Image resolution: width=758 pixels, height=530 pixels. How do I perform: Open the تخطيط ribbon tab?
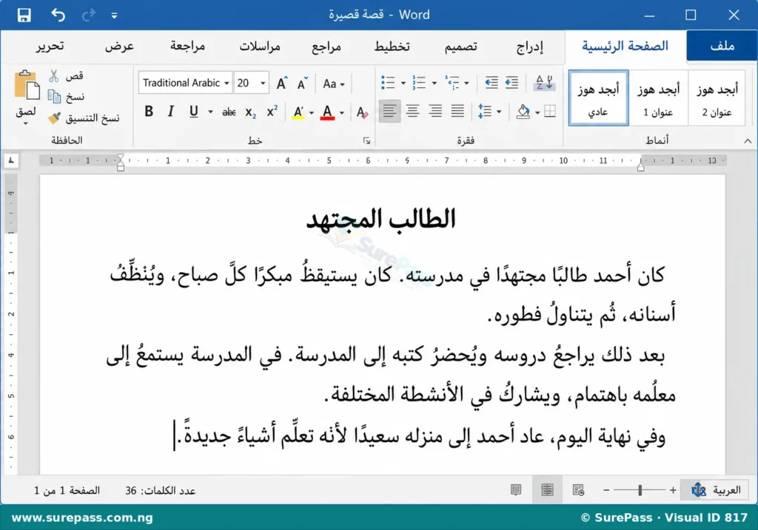[392, 47]
